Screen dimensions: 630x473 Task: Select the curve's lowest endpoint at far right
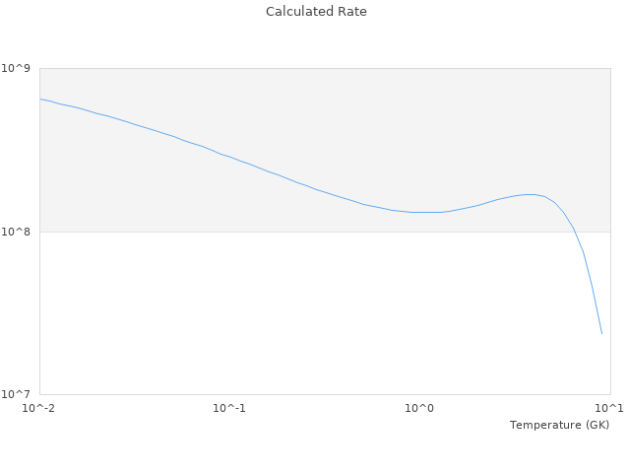pos(601,333)
